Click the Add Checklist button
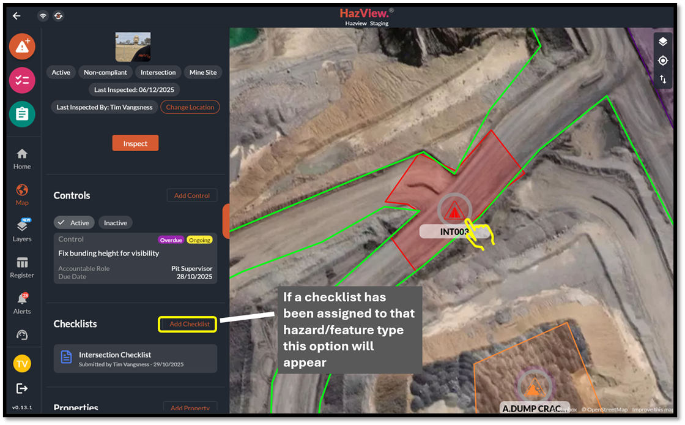Viewport: 685px width, 425px height. [x=189, y=324]
